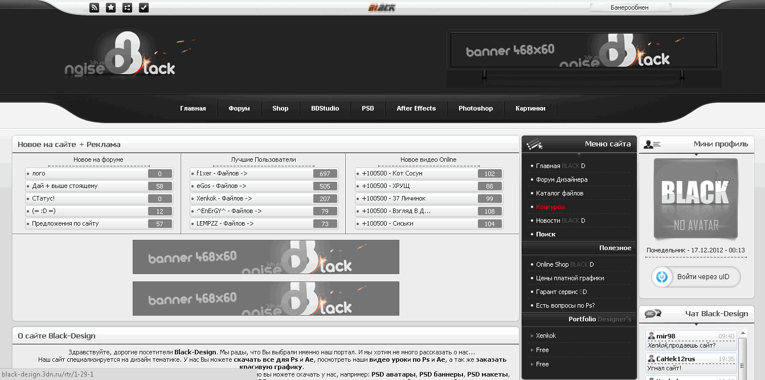Click the checkmark icon in top bar
The height and width of the screenshot is (380, 765).
click(x=144, y=7)
